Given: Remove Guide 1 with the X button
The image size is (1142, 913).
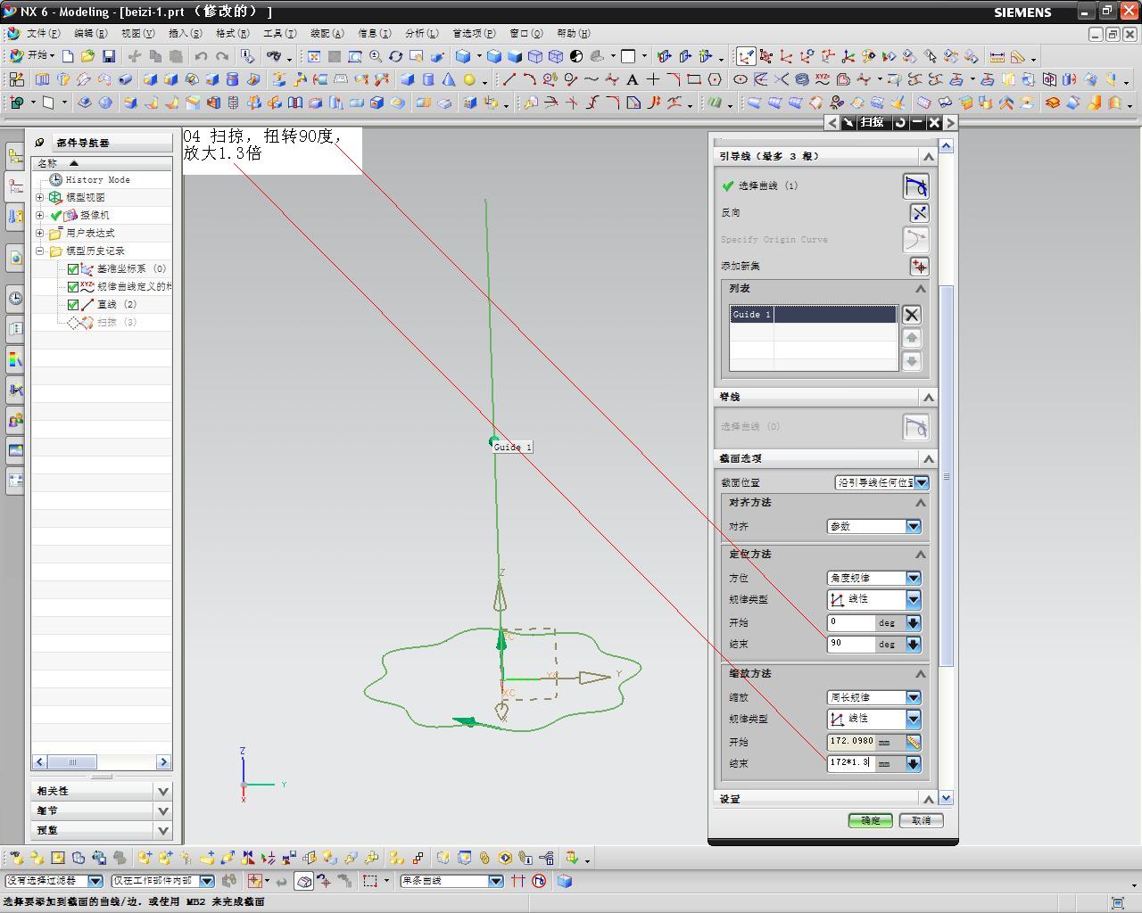Looking at the screenshot, I should pos(911,315).
